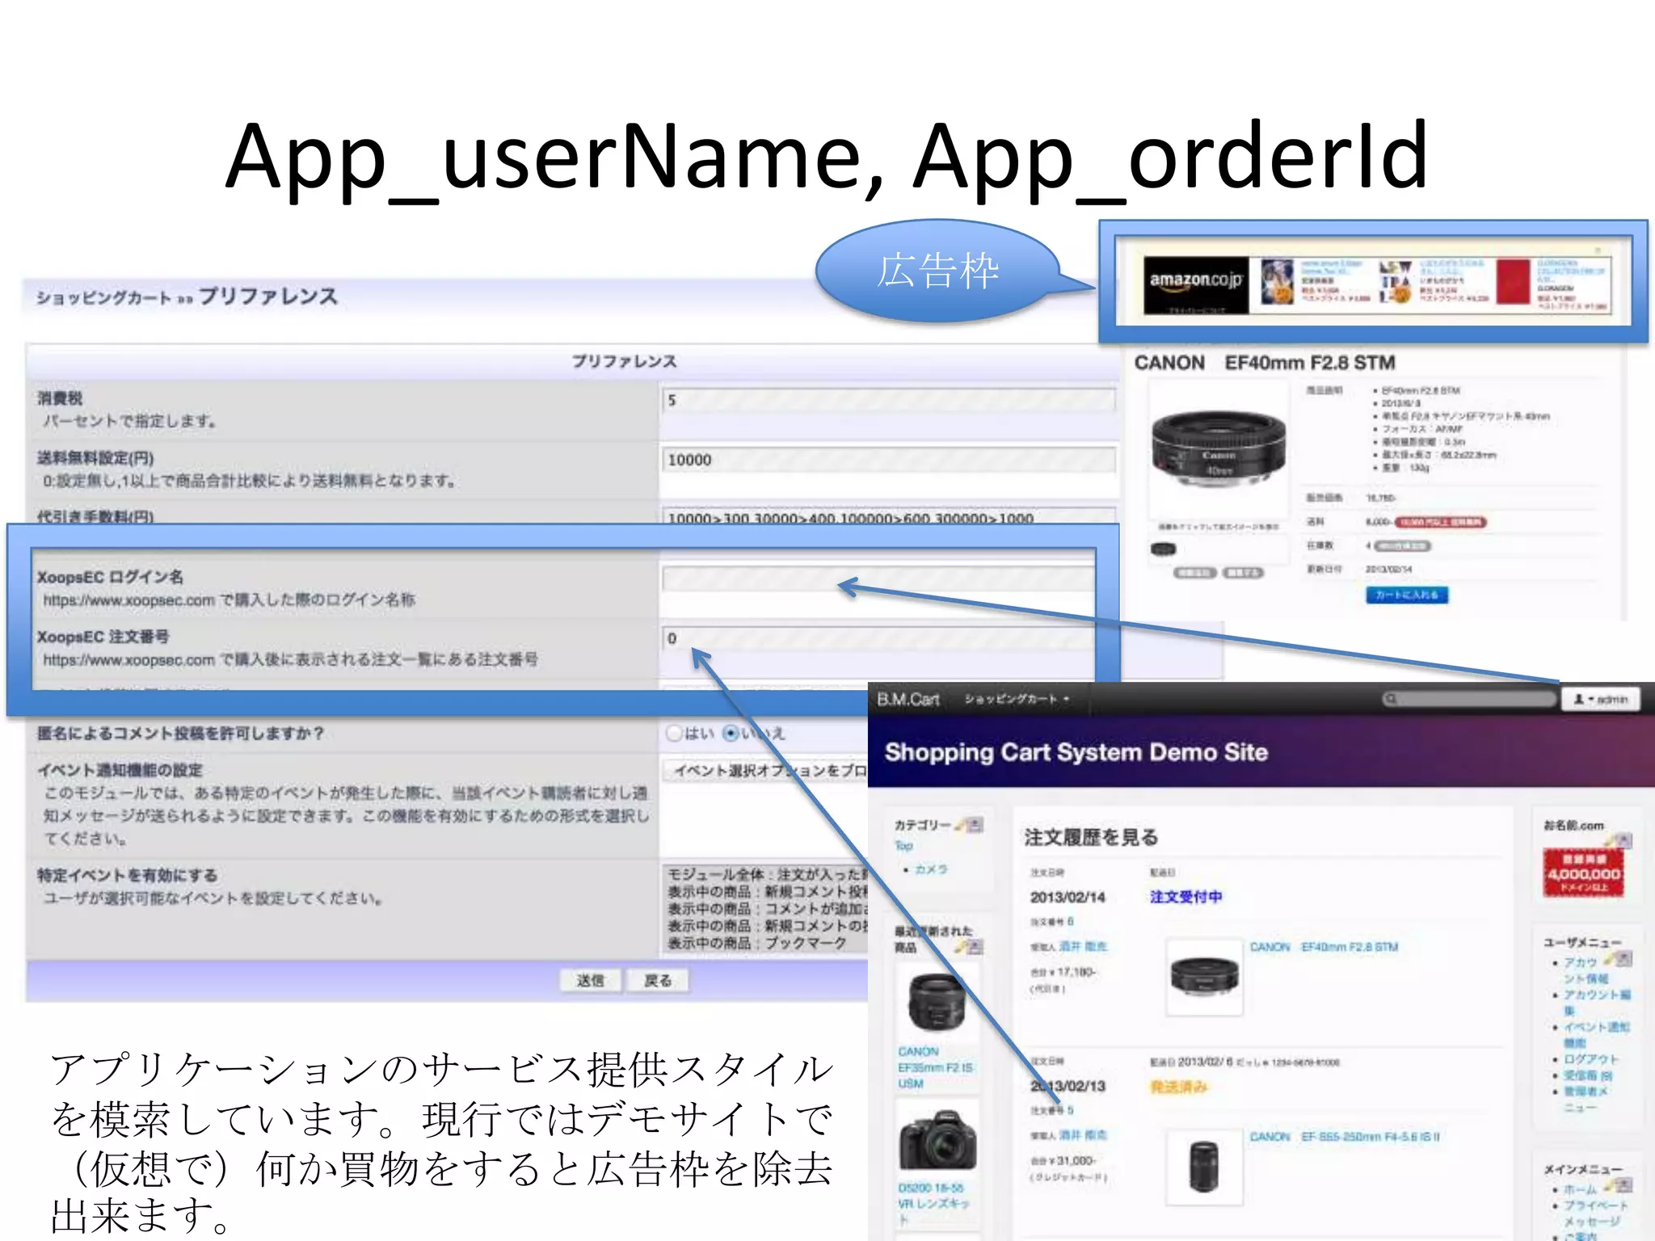Click the 送料無料設定 input showing 10000
The height and width of the screenshot is (1241, 1655).
[889, 460]
